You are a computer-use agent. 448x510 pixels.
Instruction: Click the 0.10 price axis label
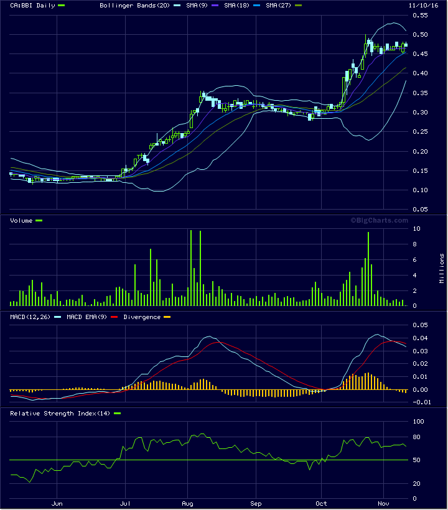coord(420,190)
